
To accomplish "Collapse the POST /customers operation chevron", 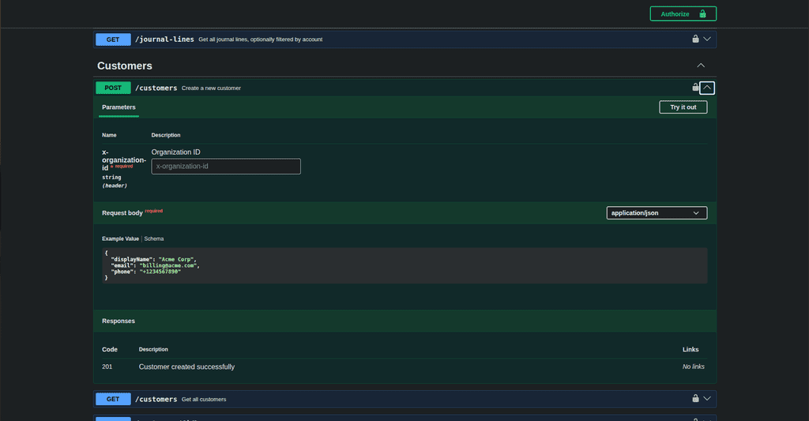I will [x=707, y=88].
